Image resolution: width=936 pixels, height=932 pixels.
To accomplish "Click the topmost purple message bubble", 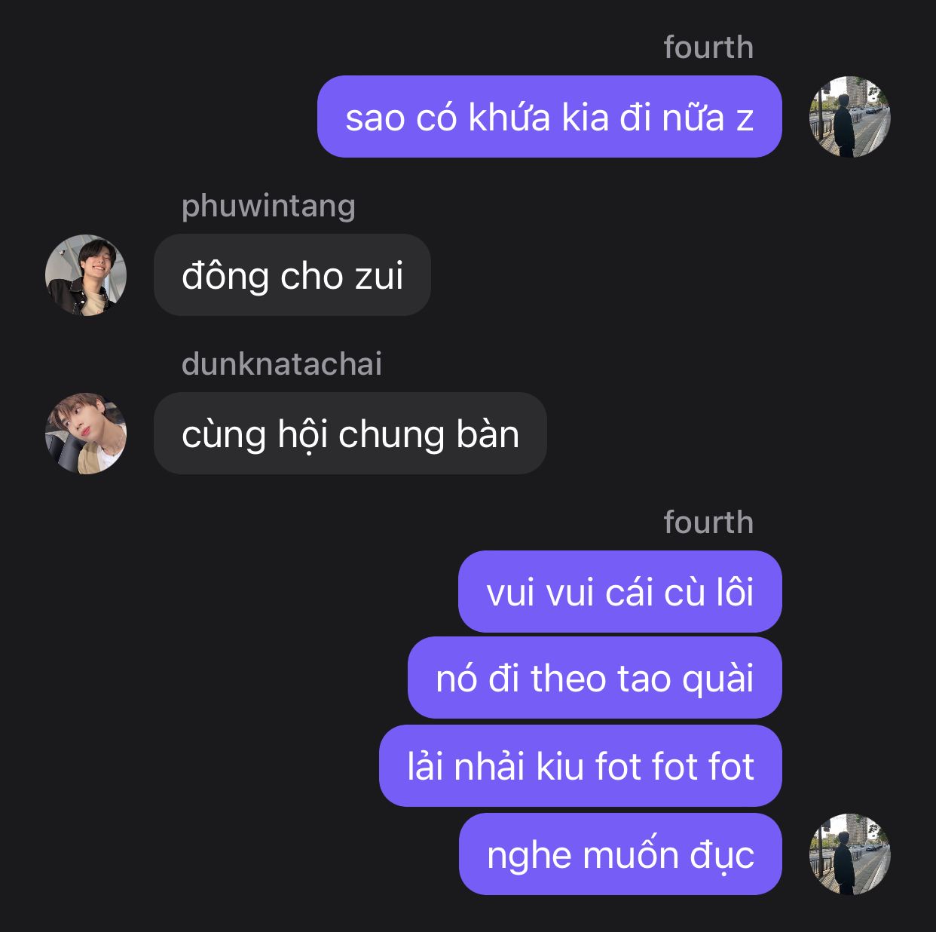I will 549,117.
